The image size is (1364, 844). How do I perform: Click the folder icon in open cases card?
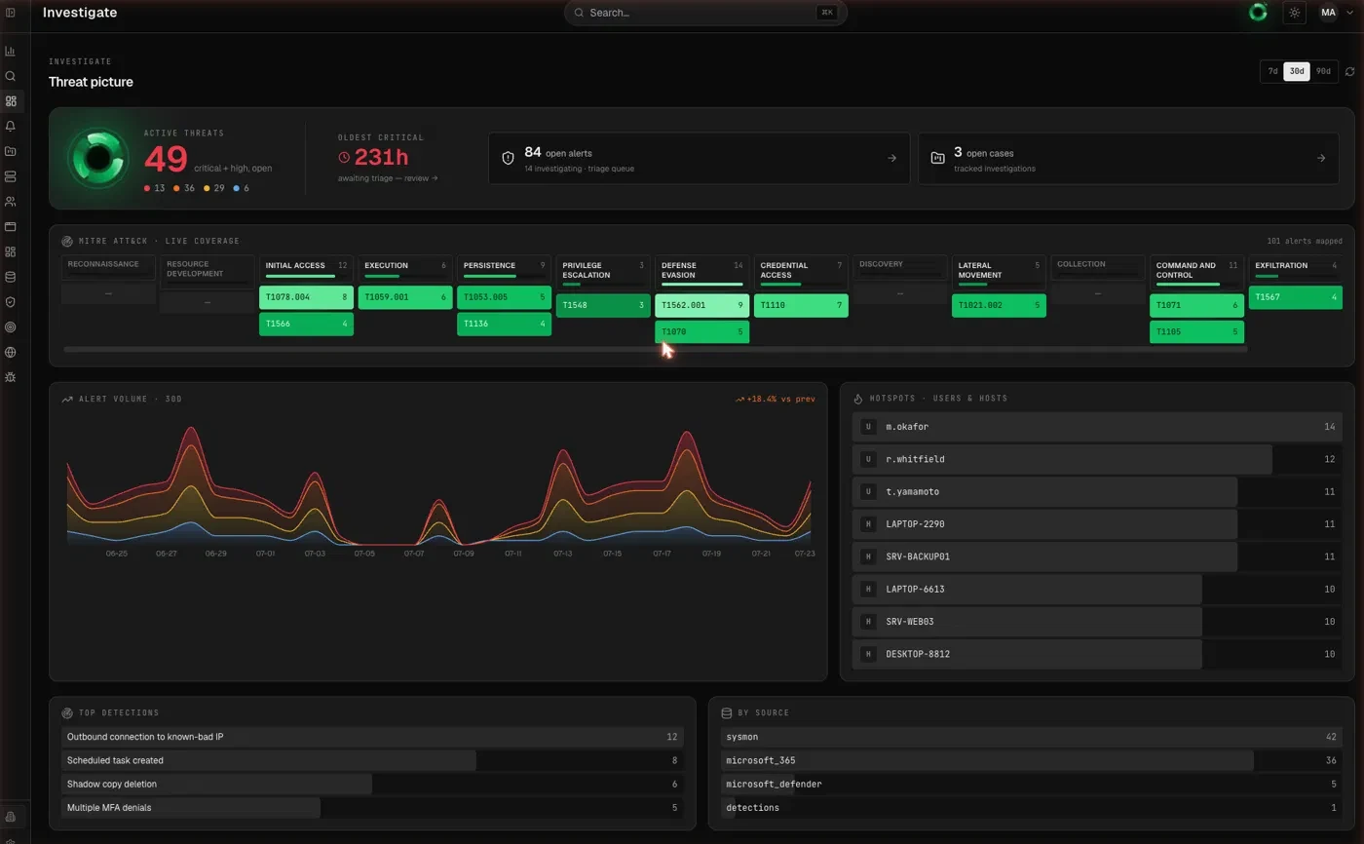click(937, 158)
